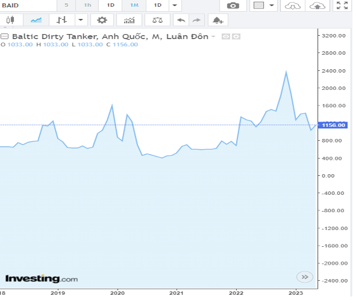Click the 1600.00 price axis label
This screenshot has height=297, width=353.
pos(333,106)
